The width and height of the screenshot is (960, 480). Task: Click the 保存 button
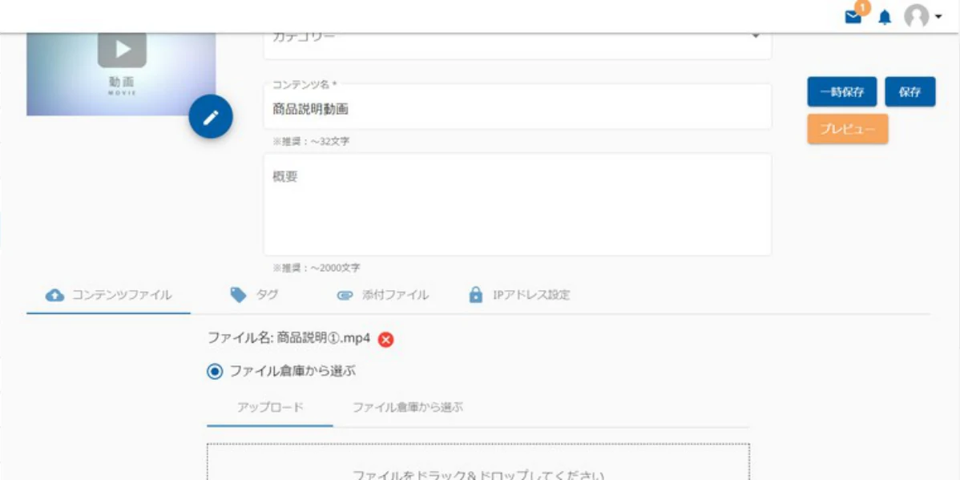910,92
